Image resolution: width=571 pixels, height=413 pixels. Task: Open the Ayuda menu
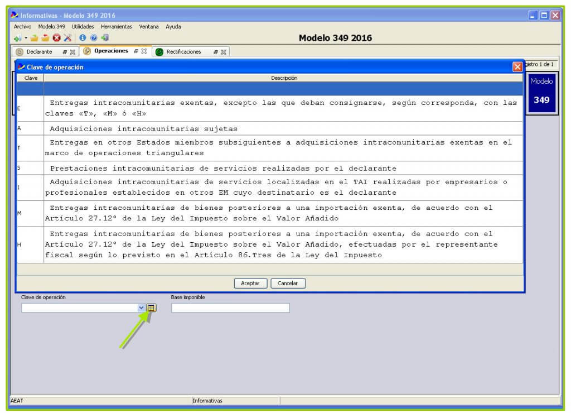[x=173, y=27]
